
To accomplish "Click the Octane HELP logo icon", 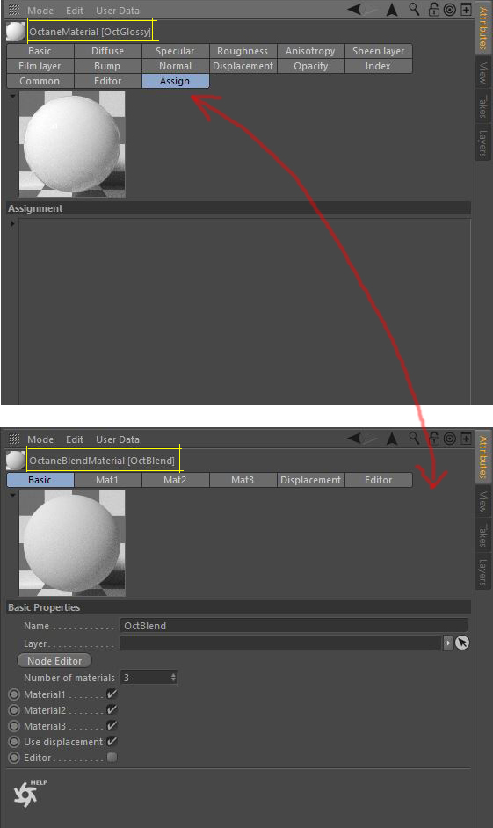I will pyautogui.click(x=29, y=793).
